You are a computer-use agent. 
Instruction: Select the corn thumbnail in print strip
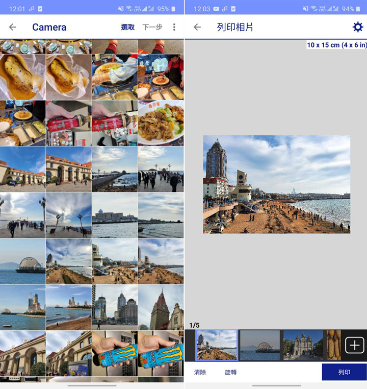[x=333, y=345]
